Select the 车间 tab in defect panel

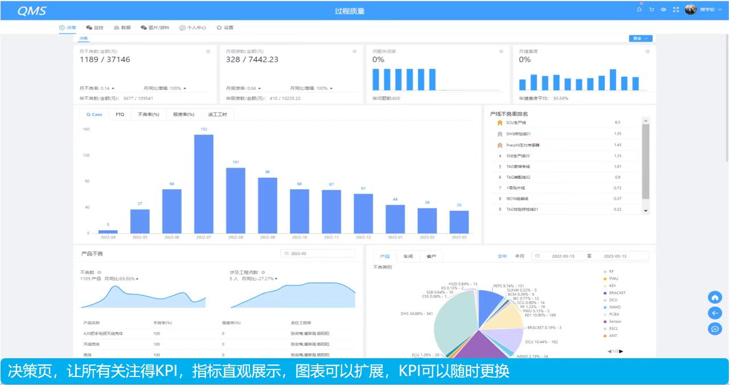[x=408, y=256]
